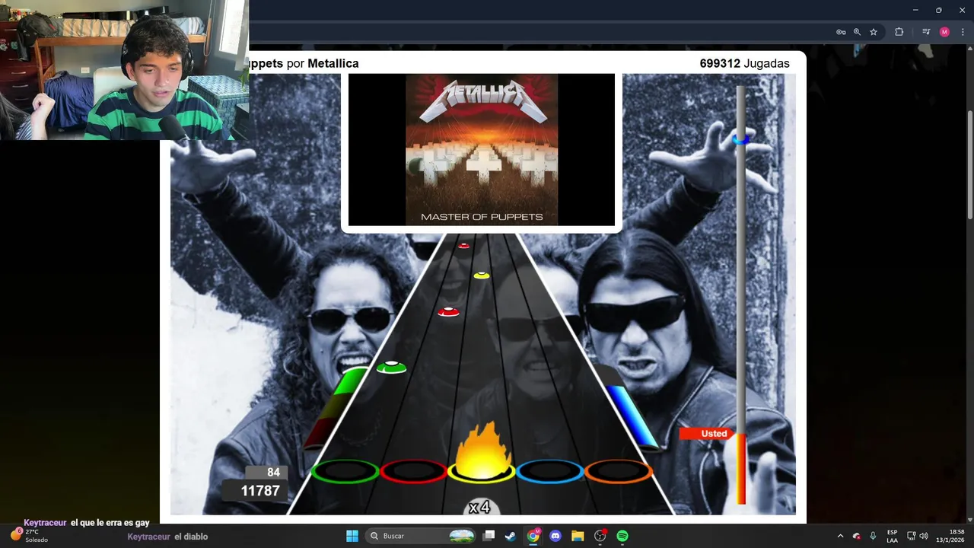Click the green fret button
Image resolution: width=974 pixels, height=548 pixels.
(x=345, y=472)
